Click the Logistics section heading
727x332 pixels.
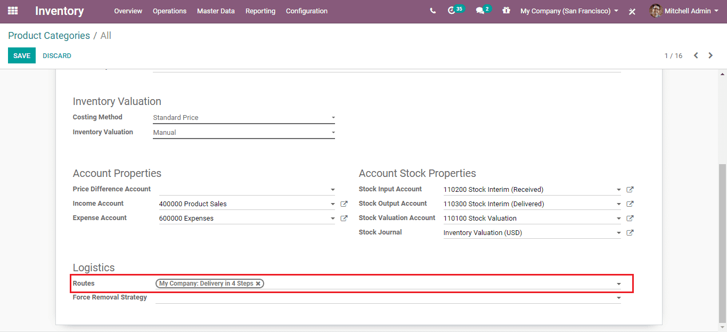coord(94,268)
